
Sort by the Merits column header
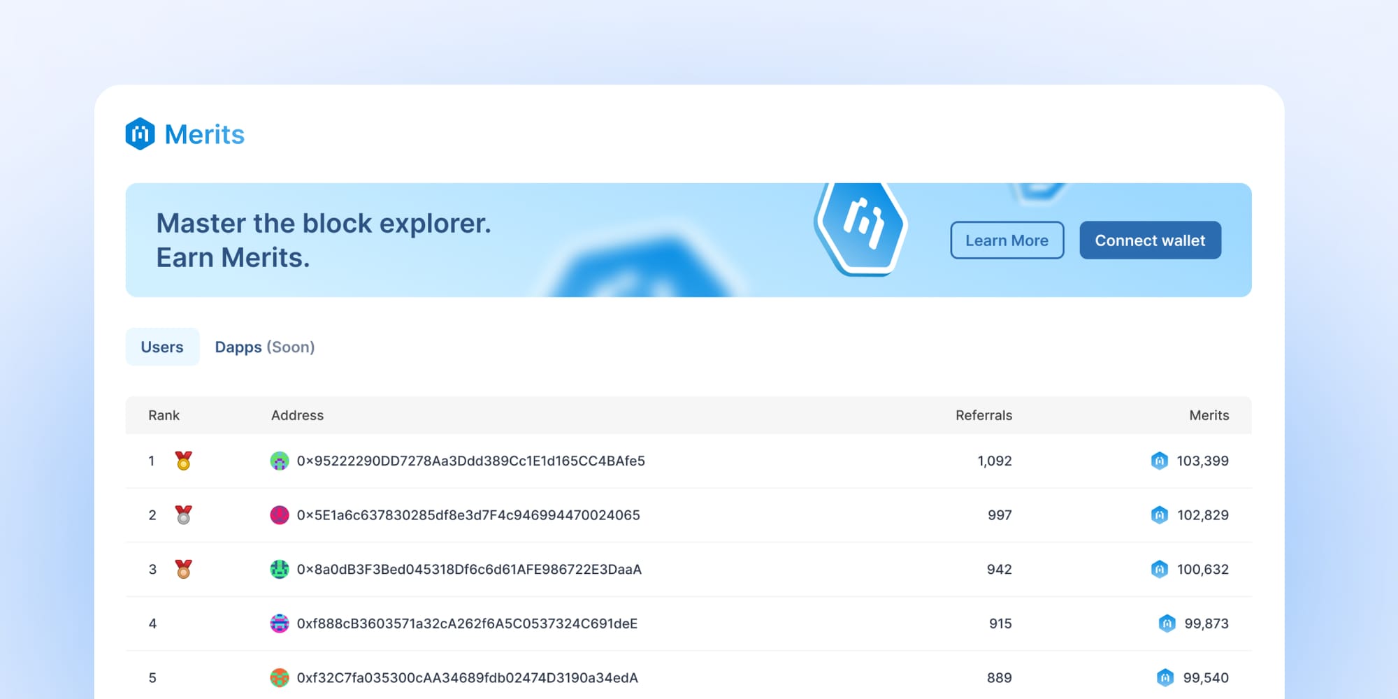[1209, 415]
